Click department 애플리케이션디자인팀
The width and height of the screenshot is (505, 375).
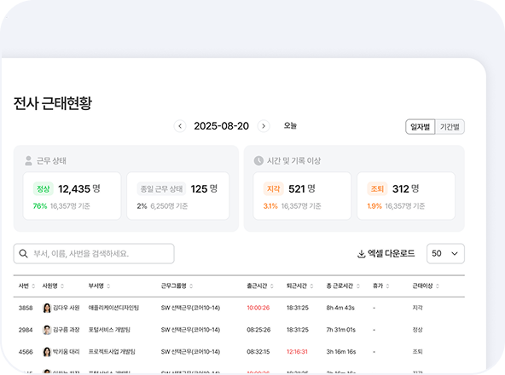(x=113, y=308)
